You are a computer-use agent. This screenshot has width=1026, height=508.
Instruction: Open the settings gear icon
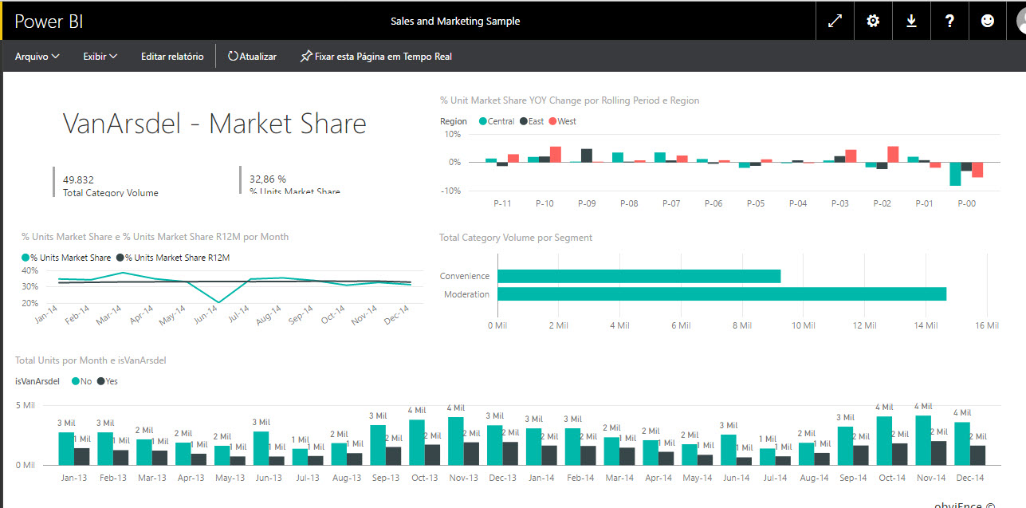pyautogui.click(x=873, y=22)
